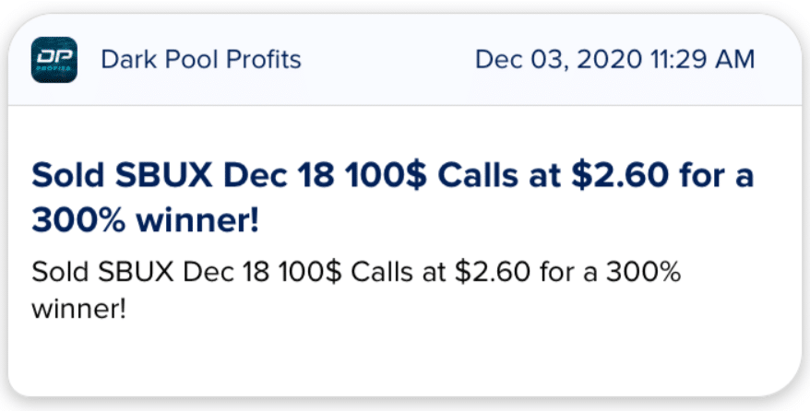This screenshot has height=411, width=810.
Task: Click SBUX ticker in the body text
Action: tap(136, 272)
